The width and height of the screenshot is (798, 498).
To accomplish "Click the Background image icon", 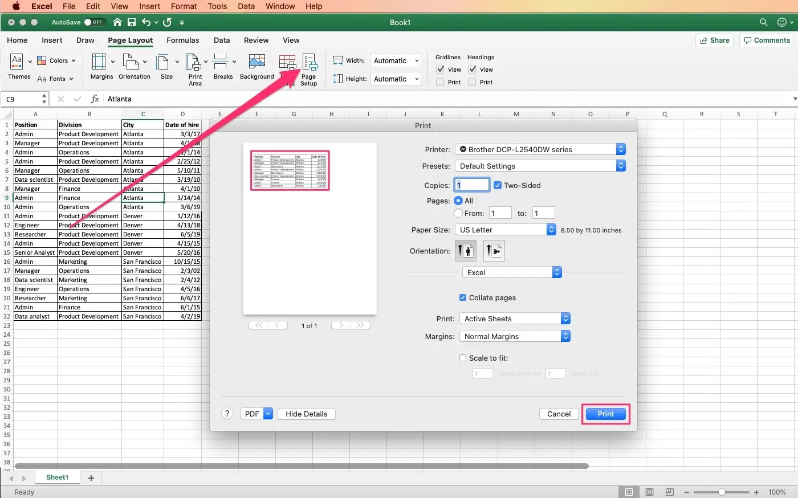I will (257, 62).
